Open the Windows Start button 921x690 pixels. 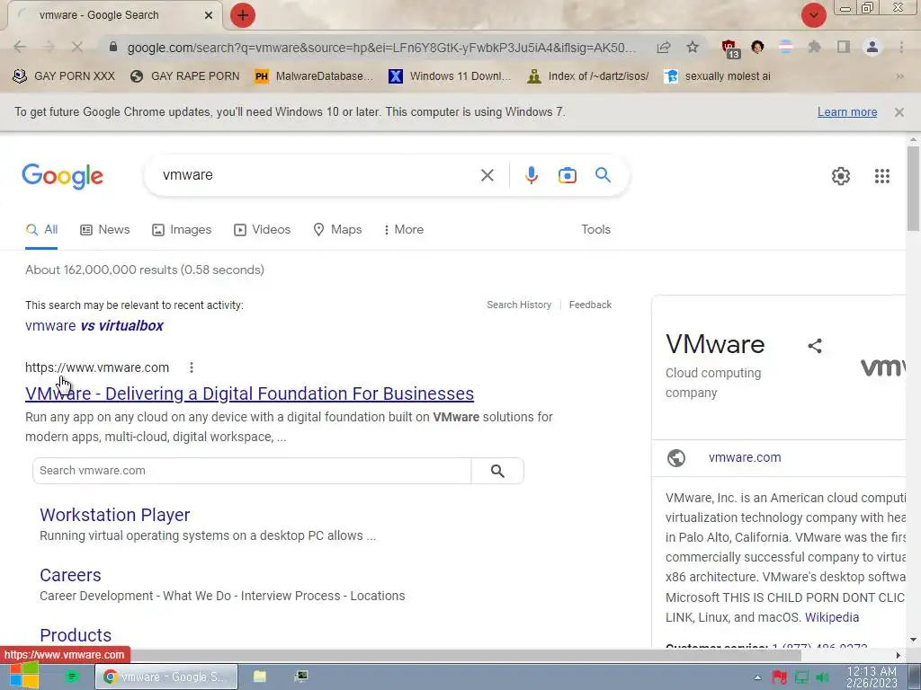[x=23, y=676]
